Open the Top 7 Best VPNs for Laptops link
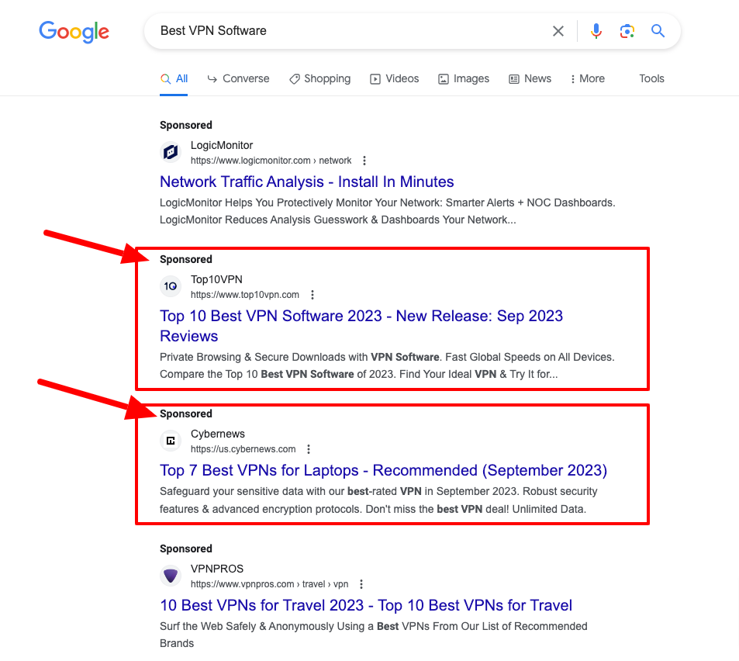The height and width of the screenshot is (661, 739). (383, 470)
